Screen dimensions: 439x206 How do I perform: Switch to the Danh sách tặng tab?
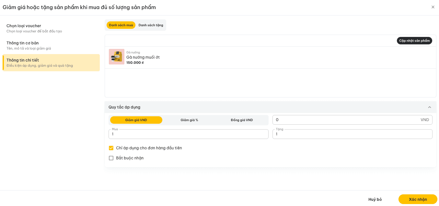151,25
